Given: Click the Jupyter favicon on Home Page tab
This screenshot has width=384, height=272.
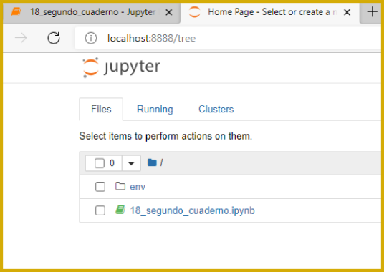Looking at the screenshot, I should click(x=195, y=11).
